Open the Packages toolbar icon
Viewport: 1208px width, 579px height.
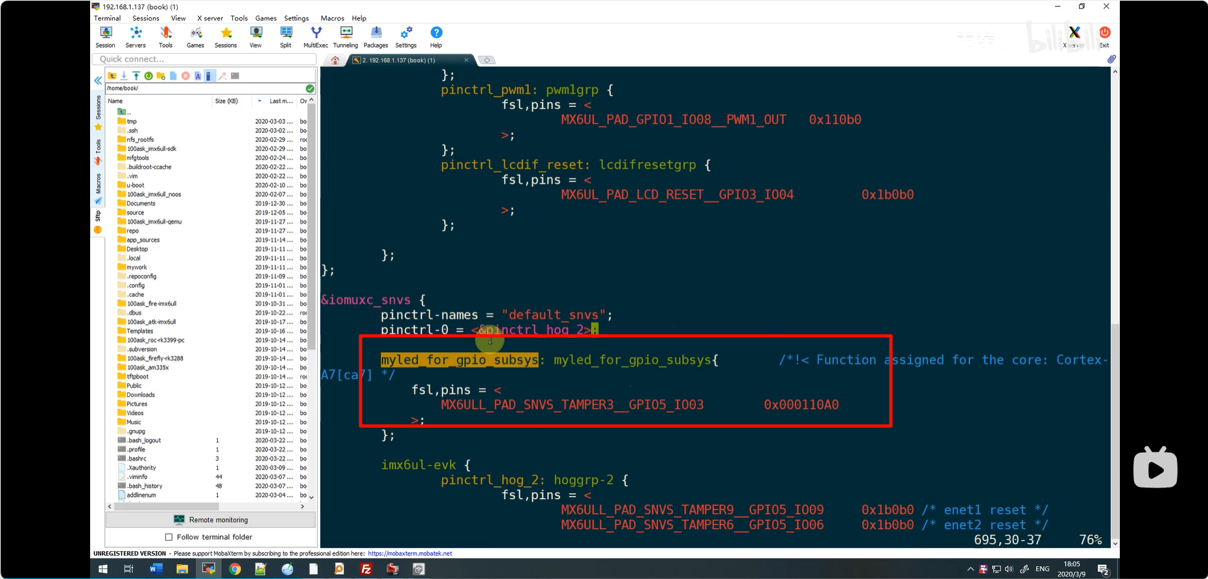coord(376,37)
